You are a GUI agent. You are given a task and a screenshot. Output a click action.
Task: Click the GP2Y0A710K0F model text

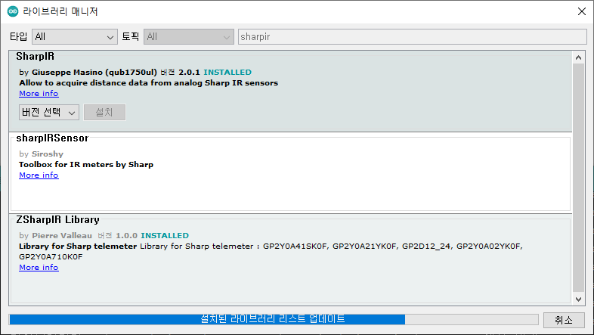pos(51,257)
